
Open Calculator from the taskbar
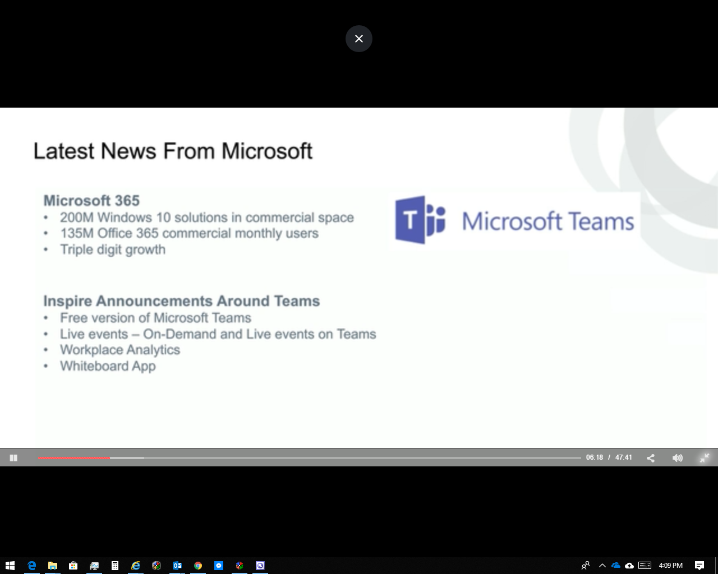click(x=115, y=566)
